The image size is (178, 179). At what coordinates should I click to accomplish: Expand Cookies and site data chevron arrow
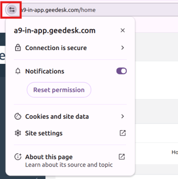coord(122,117)
